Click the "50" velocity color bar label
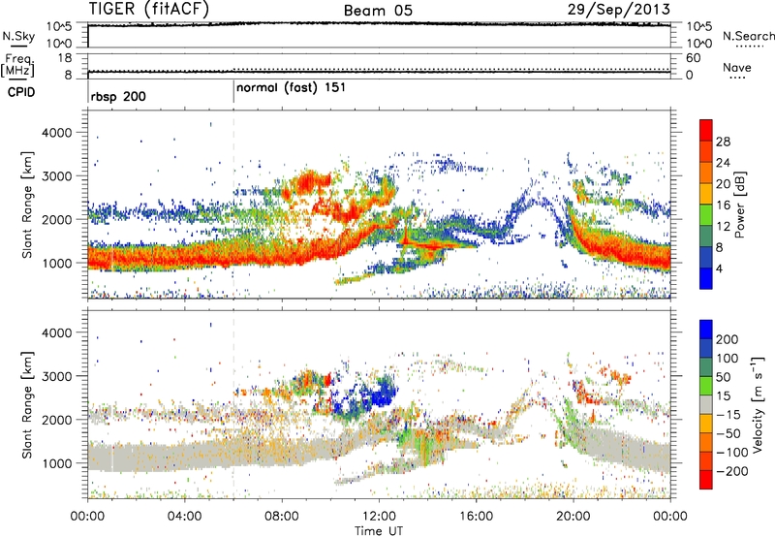The width and height of the screenshot is (775, 537). tap(723, 377)
